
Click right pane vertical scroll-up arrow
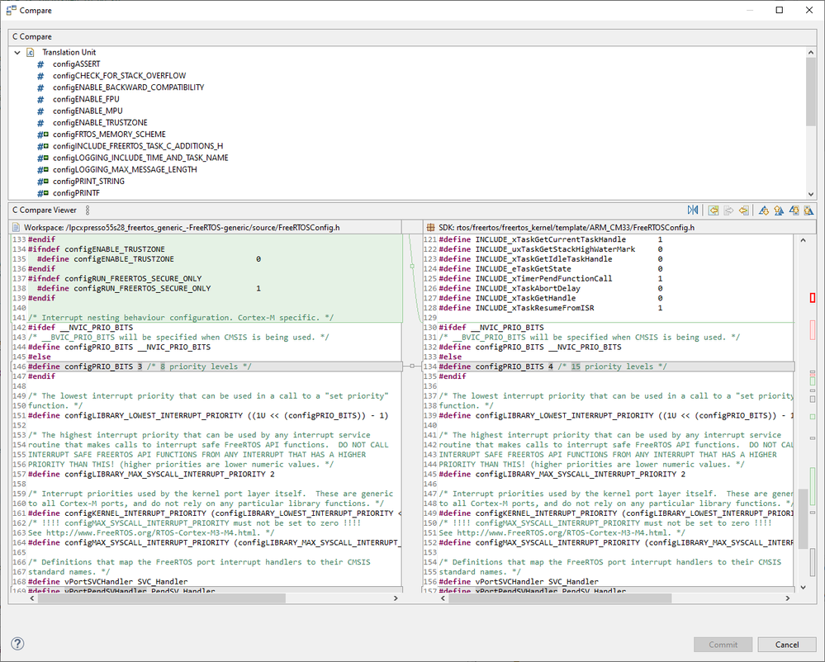pyautogui.click(x=803, y=239)
